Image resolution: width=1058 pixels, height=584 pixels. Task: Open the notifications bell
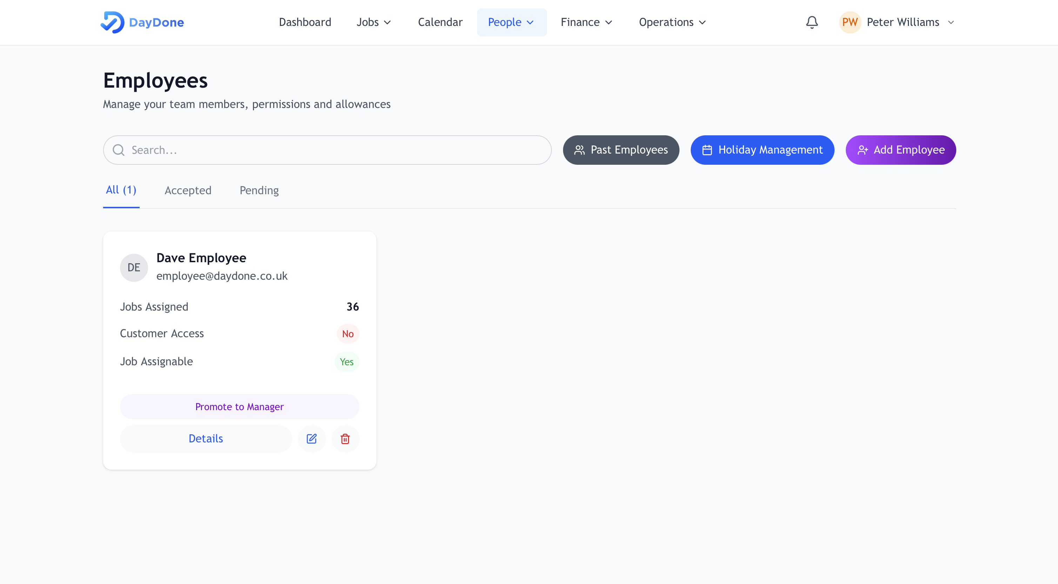[812, 22]
